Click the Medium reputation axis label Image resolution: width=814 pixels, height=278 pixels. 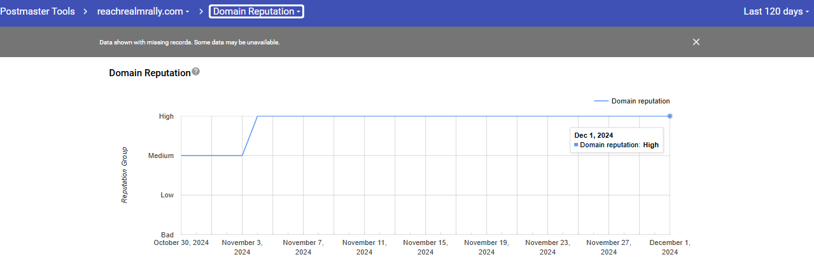coord(161,156)
